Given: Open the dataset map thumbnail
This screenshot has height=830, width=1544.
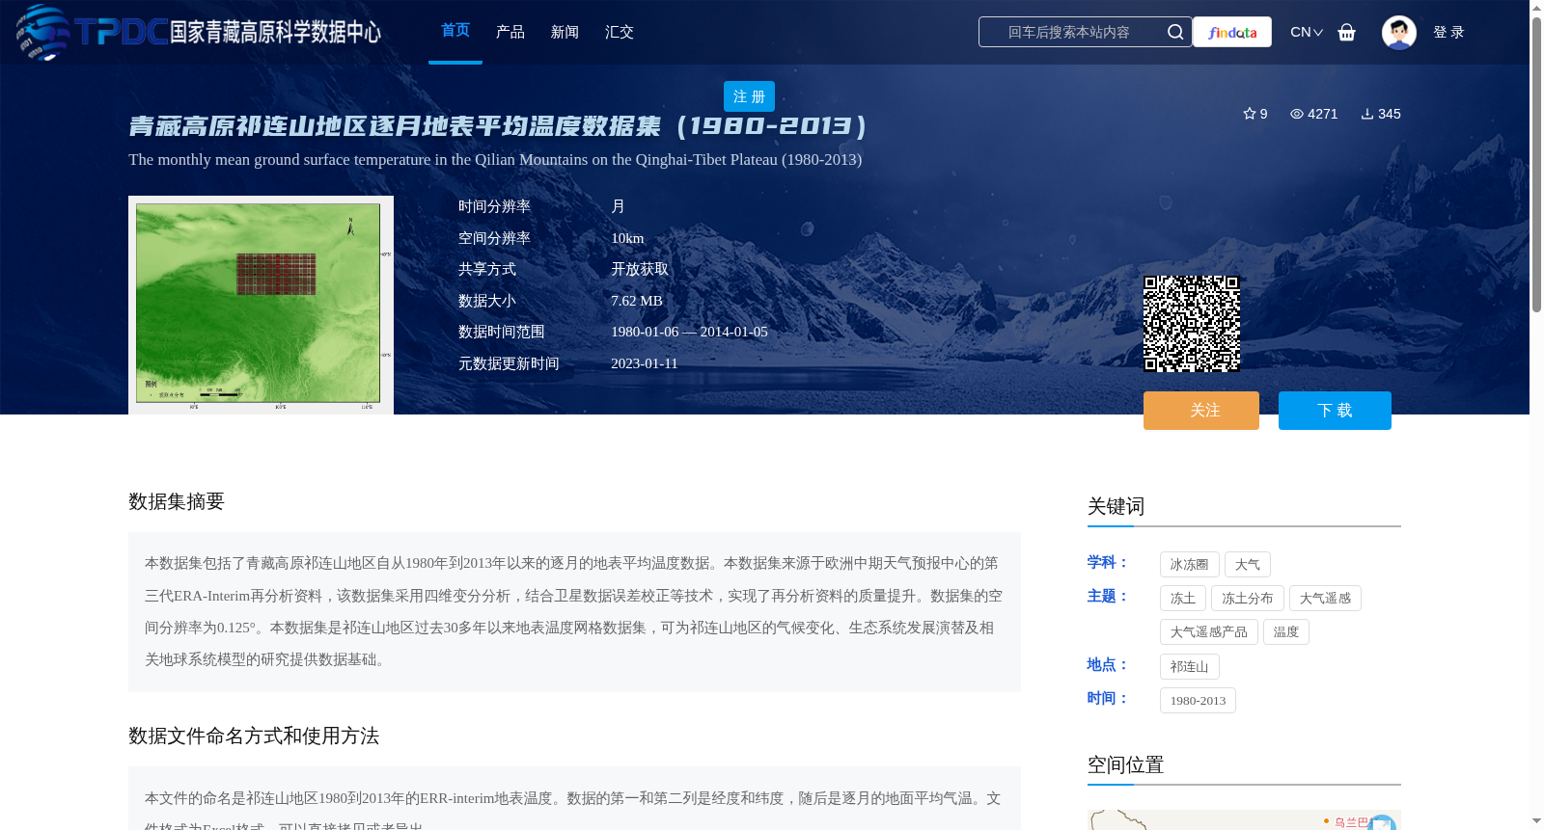Looking at the screenshot, I should [261, 305].
